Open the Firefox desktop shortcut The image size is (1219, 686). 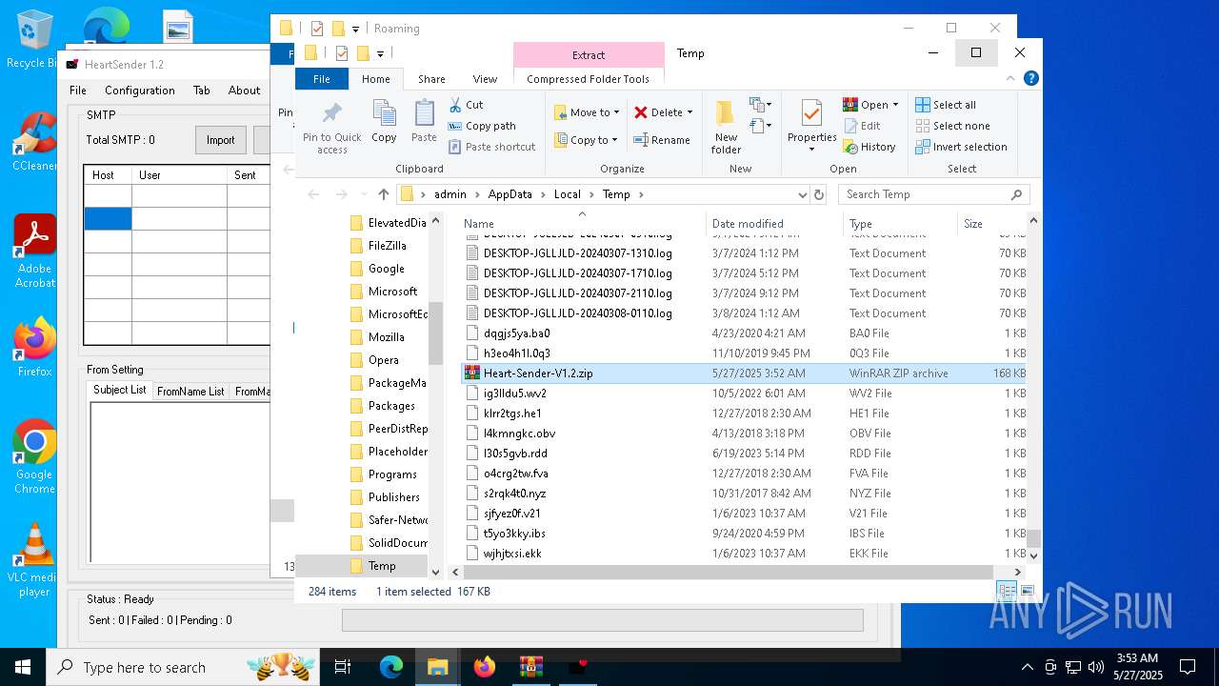click(x=34, y=347)
